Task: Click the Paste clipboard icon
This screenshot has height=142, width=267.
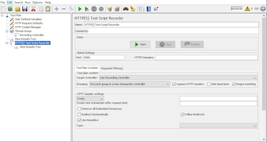Action: click(48, 9)
